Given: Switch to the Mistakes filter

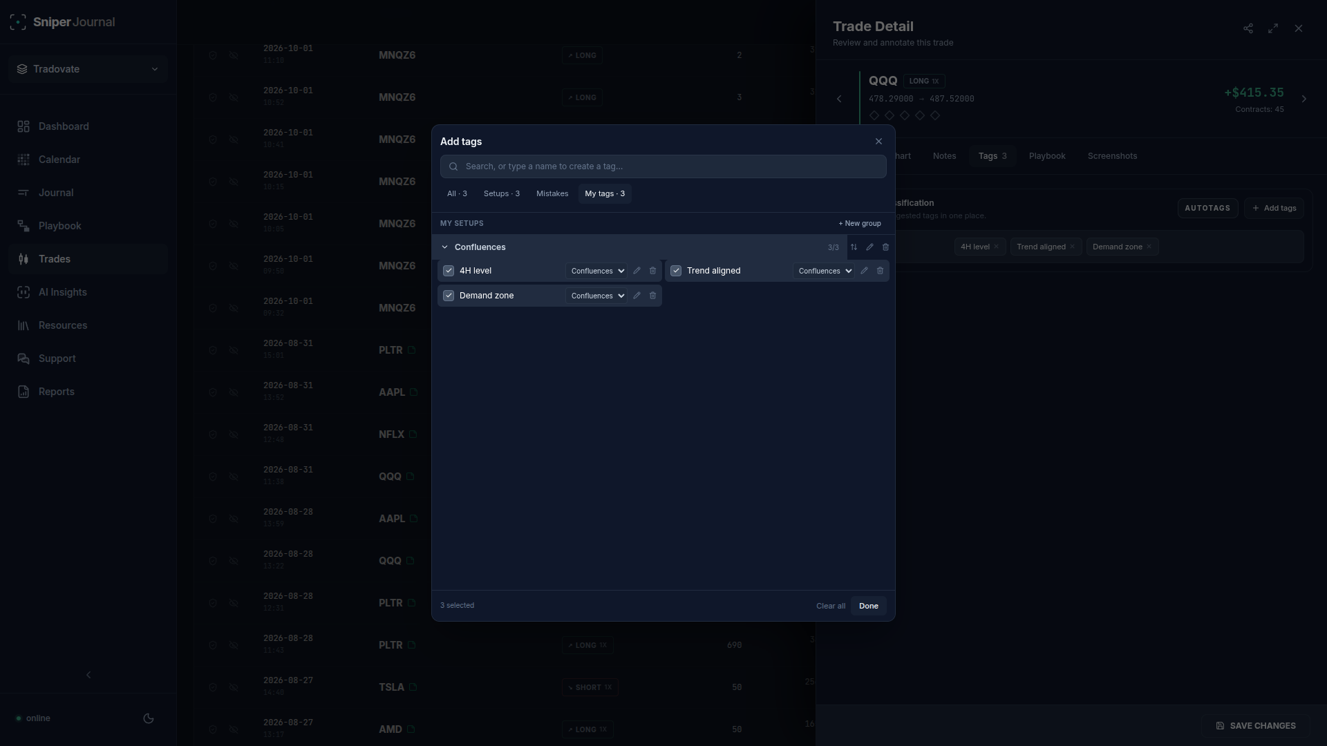Looking at the screenshot, I should (x=552, y=193).
